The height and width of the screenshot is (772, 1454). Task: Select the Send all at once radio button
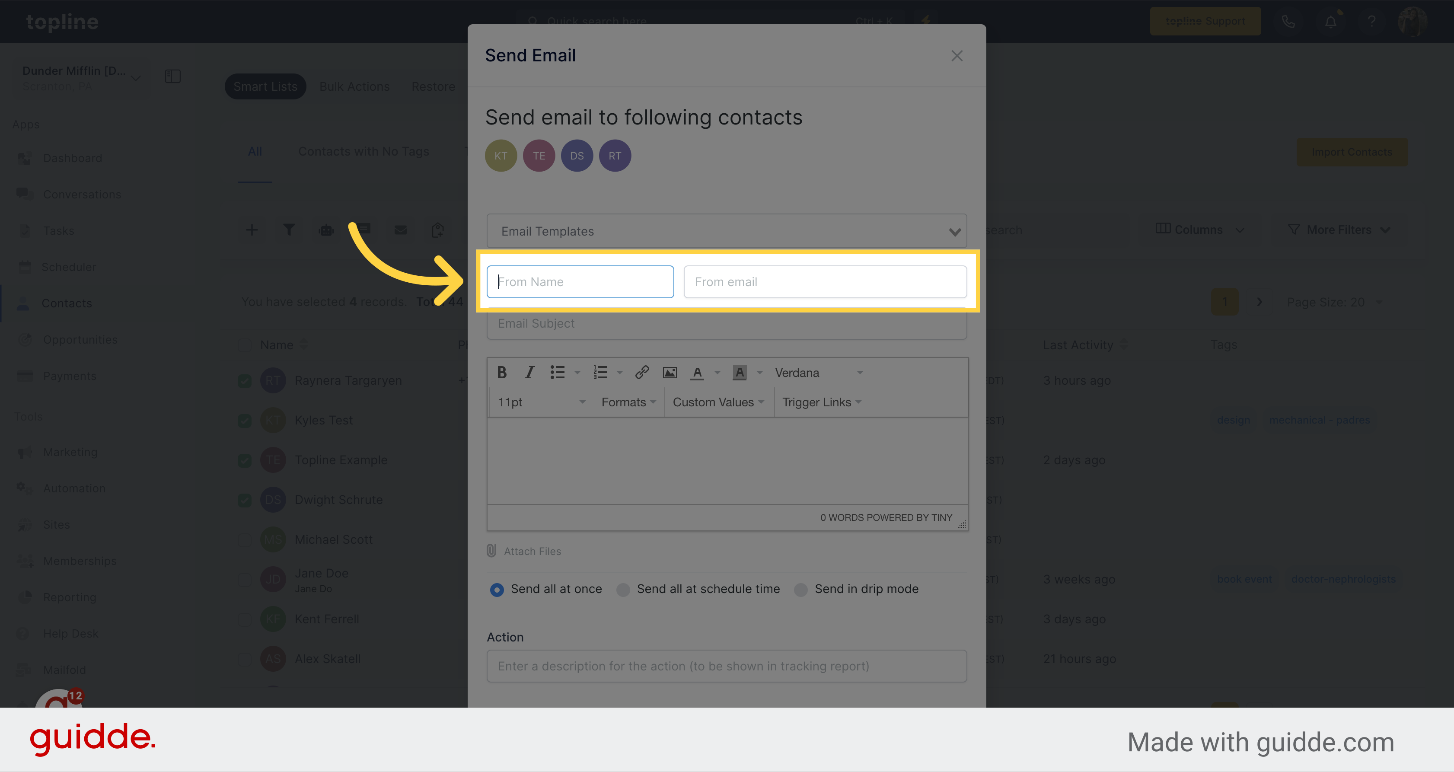[496, 588]
